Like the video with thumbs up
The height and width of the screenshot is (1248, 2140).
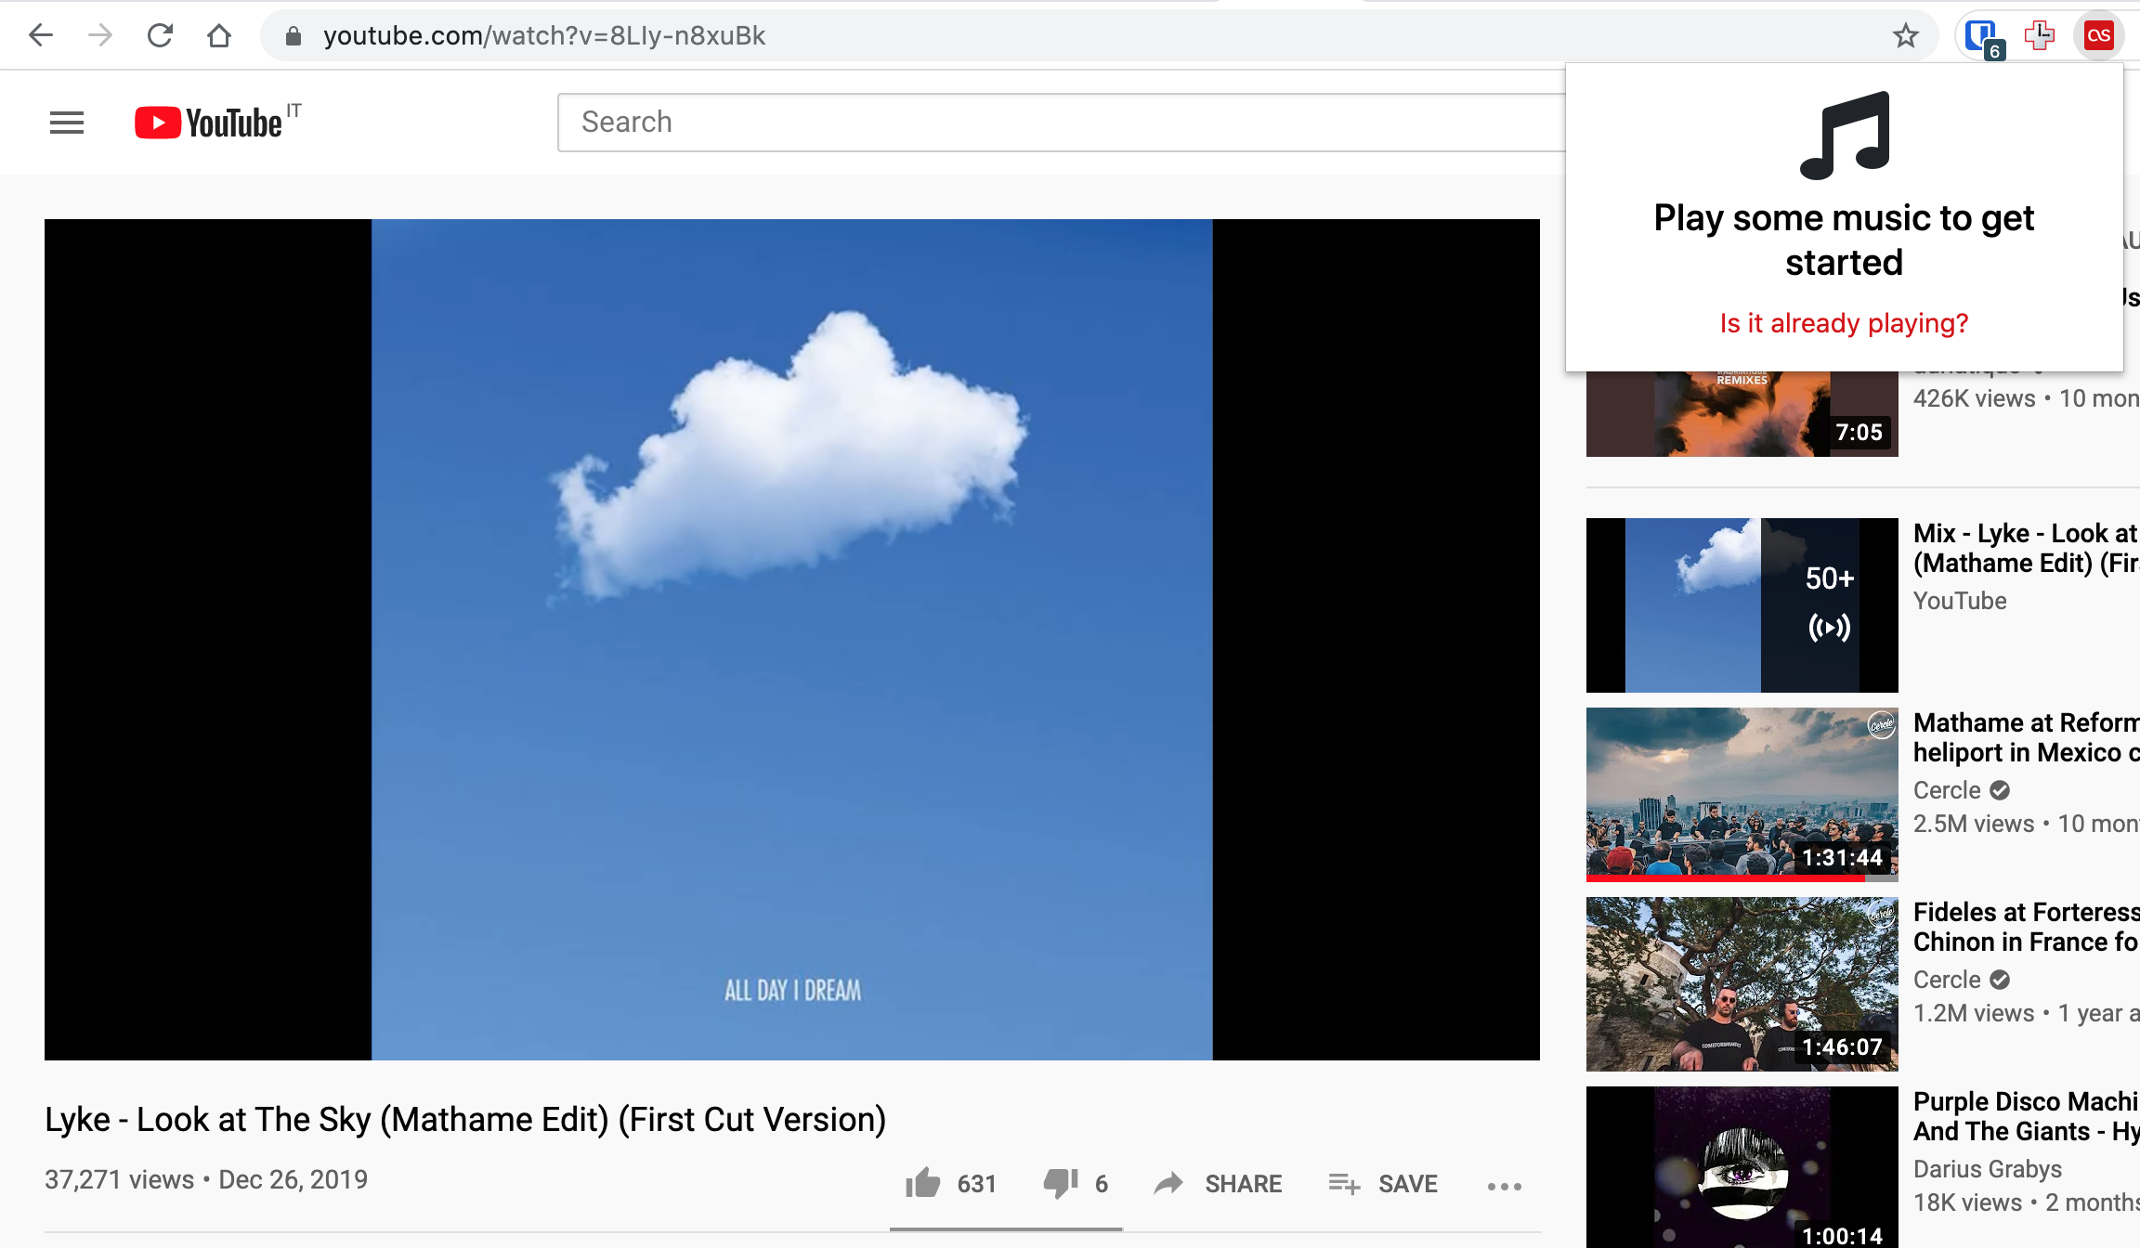(x=923, y=1183)
